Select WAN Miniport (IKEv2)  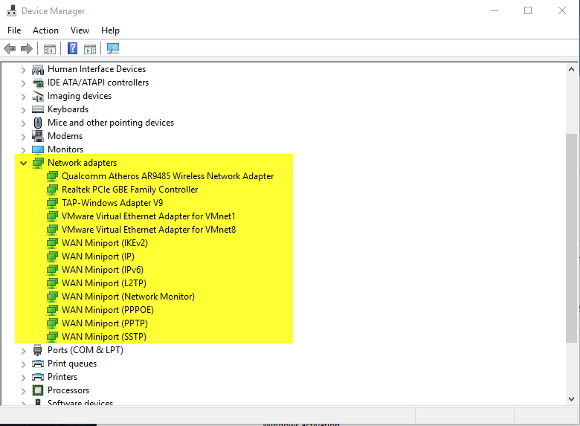(105, 243)
